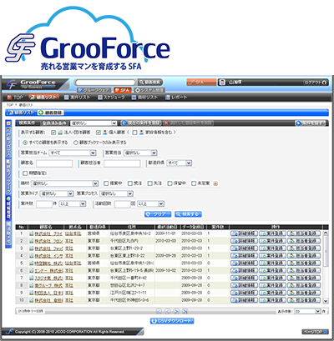The height and width of the screenshot is (341, 334).
Task: Click the company icon in row 10
Action: pyautogui.click(x=32, y=300)
